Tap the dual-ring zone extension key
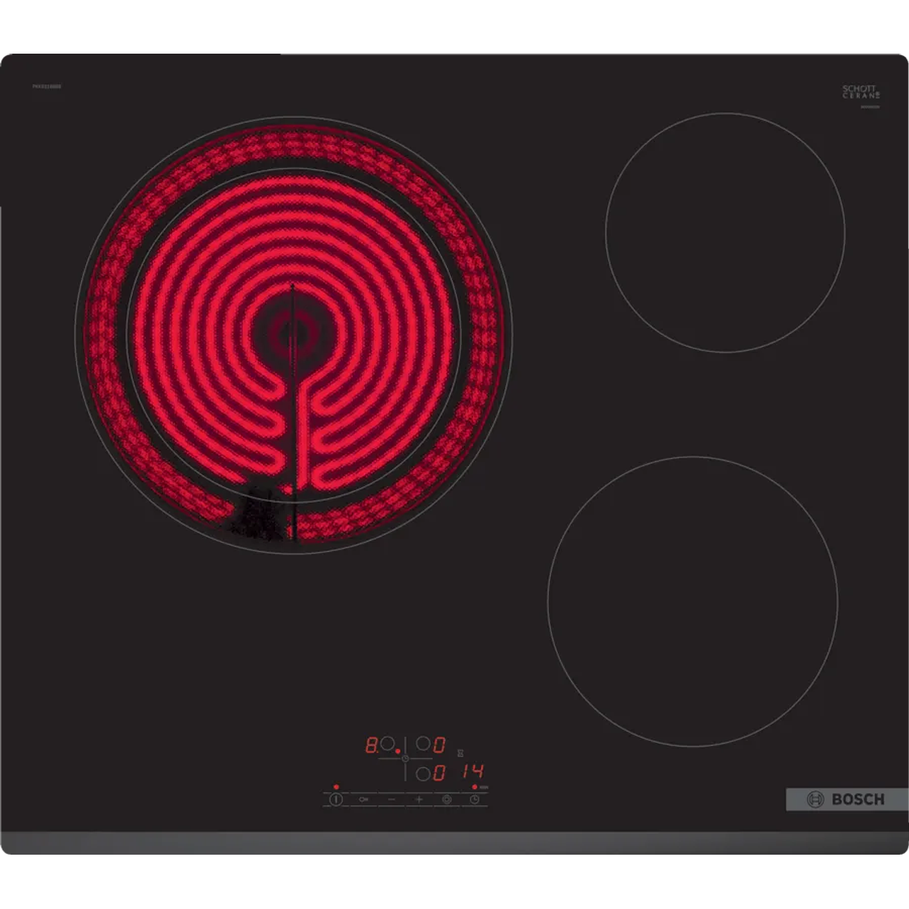Image resolution: width=909 pixels, height=909 pixels. 447,800
